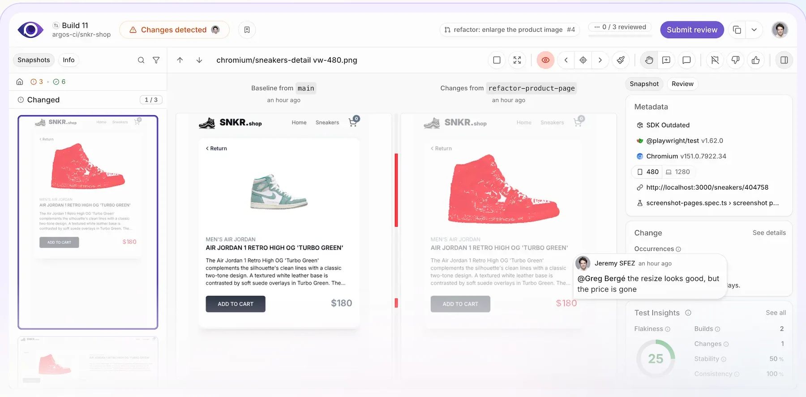The height and width of the screenshot is (397, 806).
Task: Click the home icon in the snapshot filter row
Action: [20, 82]
